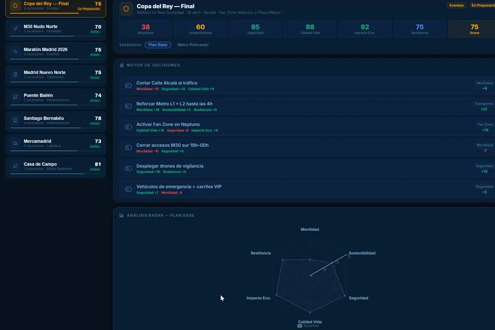
Task: Enable the Cortar Calle Alcalá al tráfico decision
Action: point(127,85)
